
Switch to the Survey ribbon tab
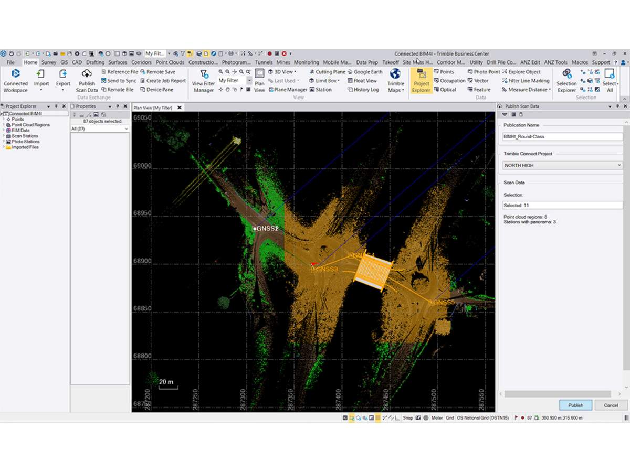tap(49, 62)
